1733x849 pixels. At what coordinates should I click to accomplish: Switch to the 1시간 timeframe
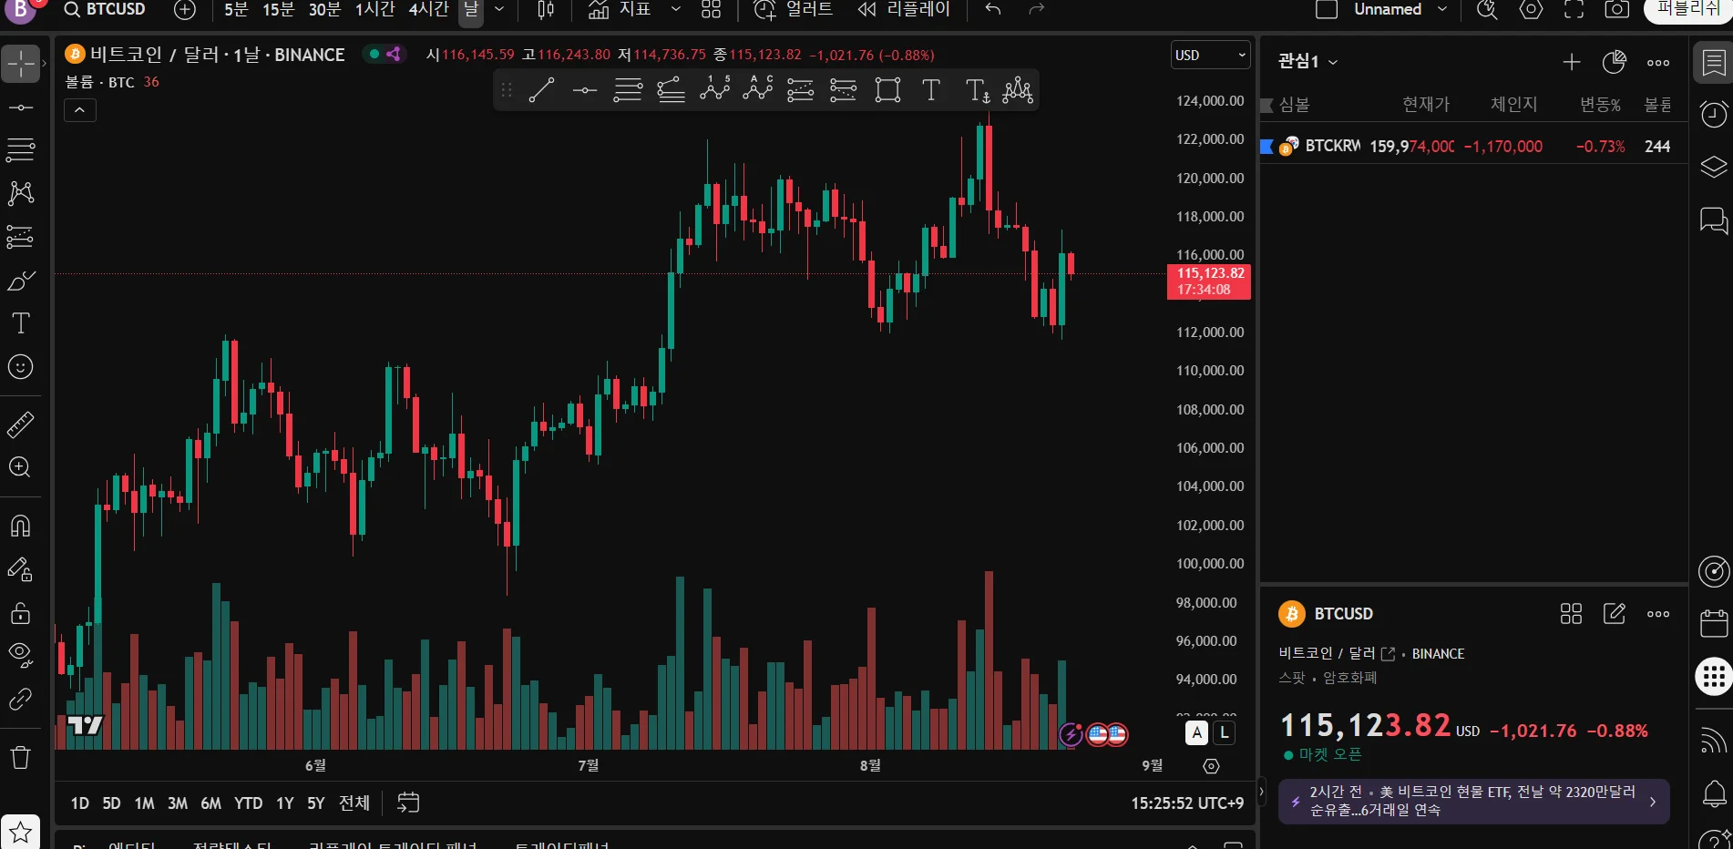tap(374, 10)
